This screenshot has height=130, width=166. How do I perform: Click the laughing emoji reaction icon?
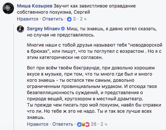[x=83, y=124]
